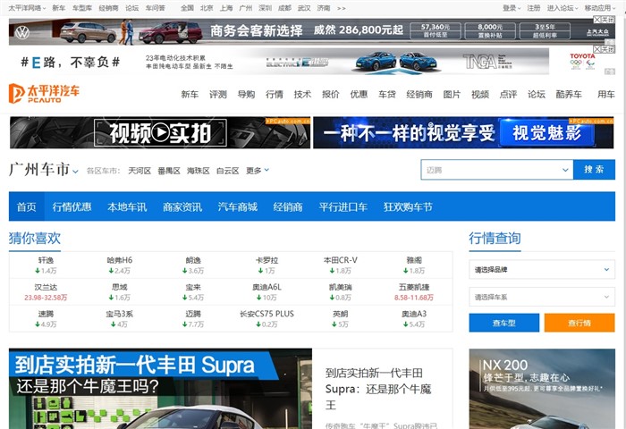Open 新车 in main navigation menu
Image resolution: width=626 pixels, height=429 pixels.
(190, 94)
